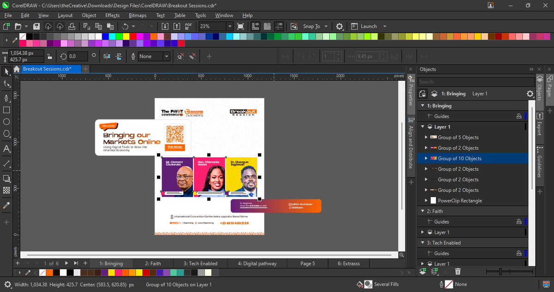Toggle print lock for 3: Tech Enabled Guides
Viewport: 554px width, 292px height.
click(x=519, y=253)
